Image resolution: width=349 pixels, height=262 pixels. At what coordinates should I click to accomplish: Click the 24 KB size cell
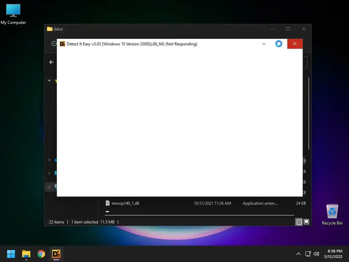(301, 203)
